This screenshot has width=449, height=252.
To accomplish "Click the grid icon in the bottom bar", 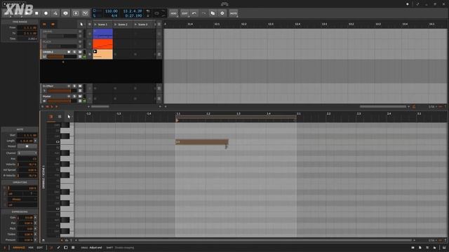I will (x=73, y=248).
